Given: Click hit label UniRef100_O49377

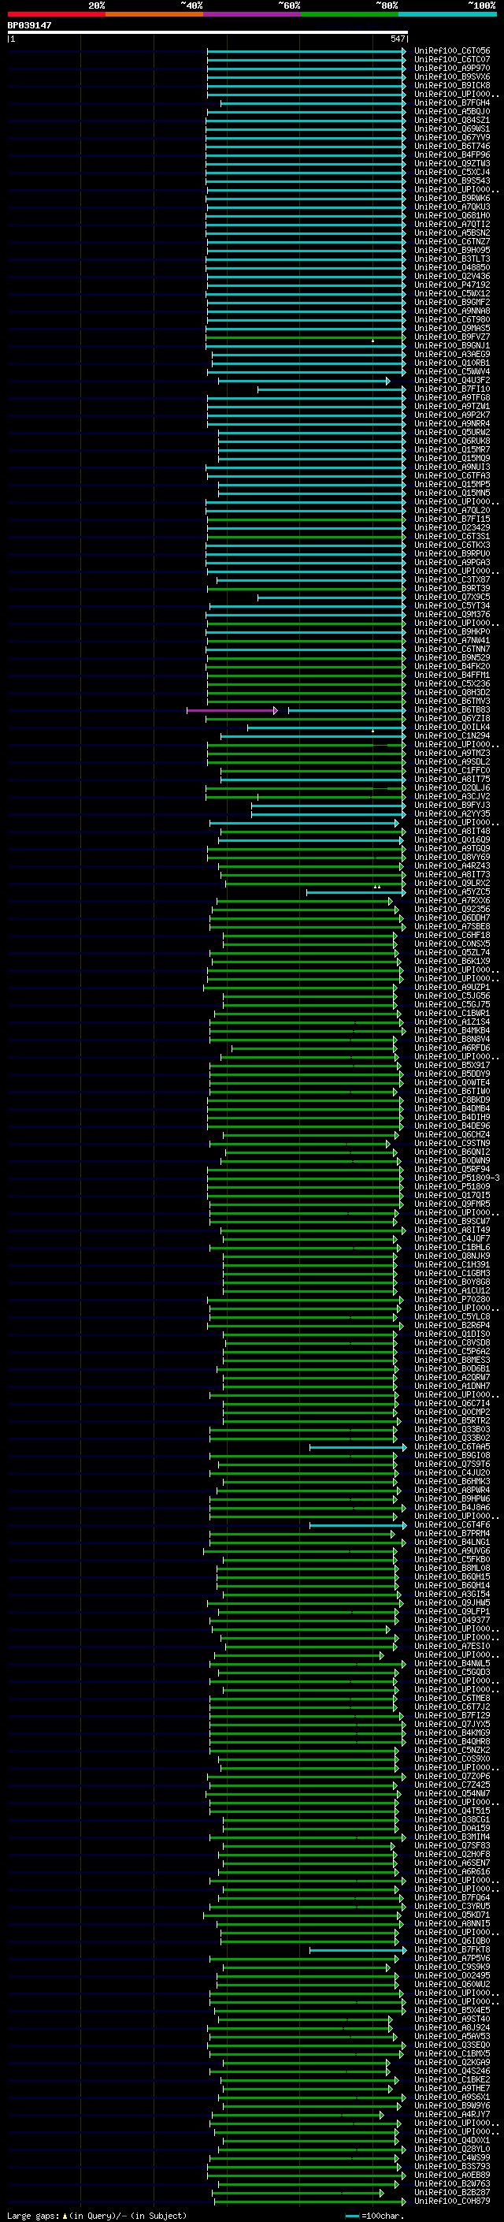Looking at the screenshot, I should tap(451, 1620).
